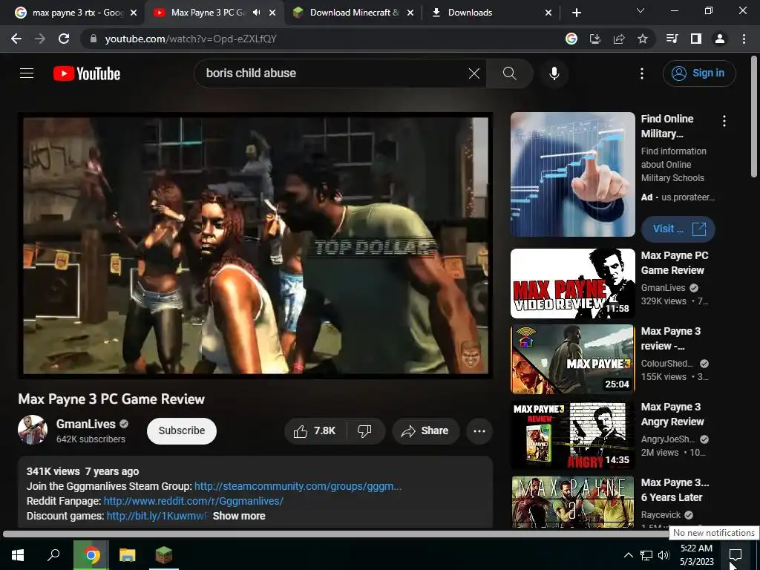Open the taskbar clock showing 5:22 AM

[696, 555]
